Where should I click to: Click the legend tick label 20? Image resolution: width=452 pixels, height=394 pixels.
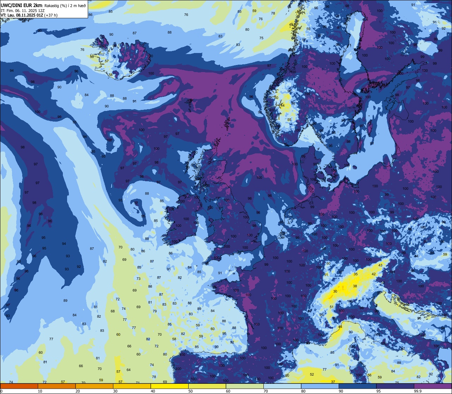78,391
